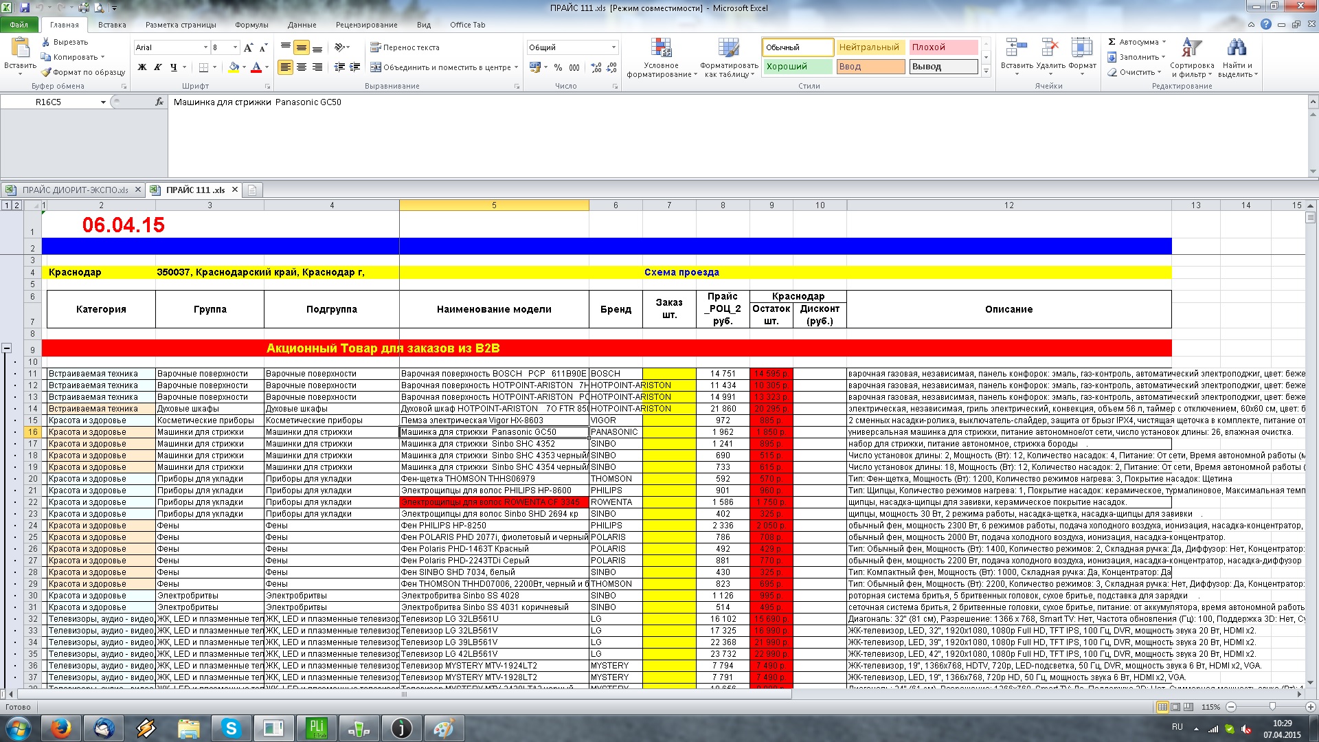1319x742 pixels.
Task: Align cell content to top
Action: (286, 47)
